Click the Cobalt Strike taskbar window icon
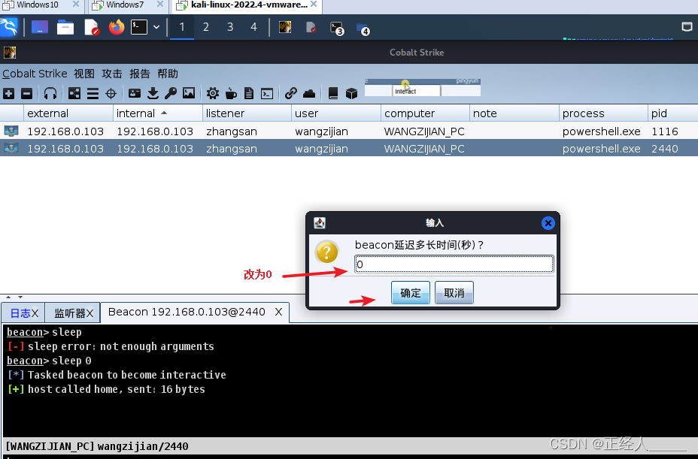Viewport: 698px width, 459px height. (x=285, y=27)
